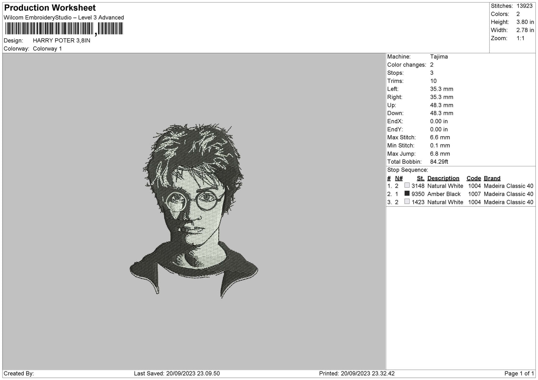
Task: Click the 'Total Bobbin:' label
Action: (404, 162)
